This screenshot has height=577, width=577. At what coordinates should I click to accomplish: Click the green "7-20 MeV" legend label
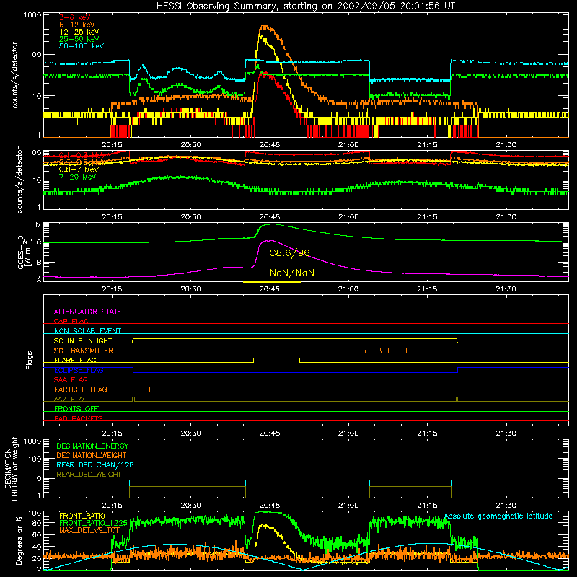click(78, 177)
